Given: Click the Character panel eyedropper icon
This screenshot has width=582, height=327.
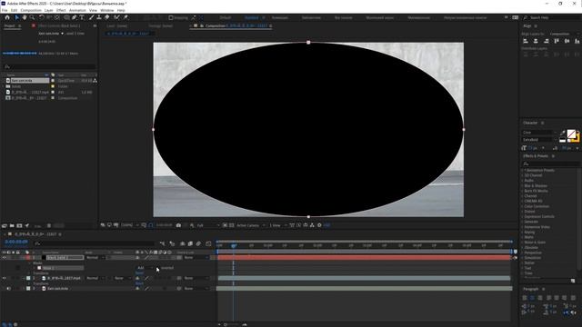Looking at the screenshot, I should pyautogui.click(x=563, y=133).
